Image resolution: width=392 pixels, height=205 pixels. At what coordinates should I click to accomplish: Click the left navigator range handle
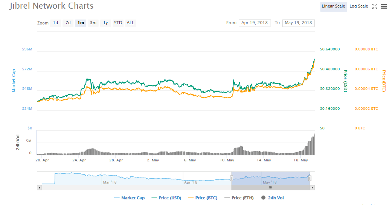231,178
